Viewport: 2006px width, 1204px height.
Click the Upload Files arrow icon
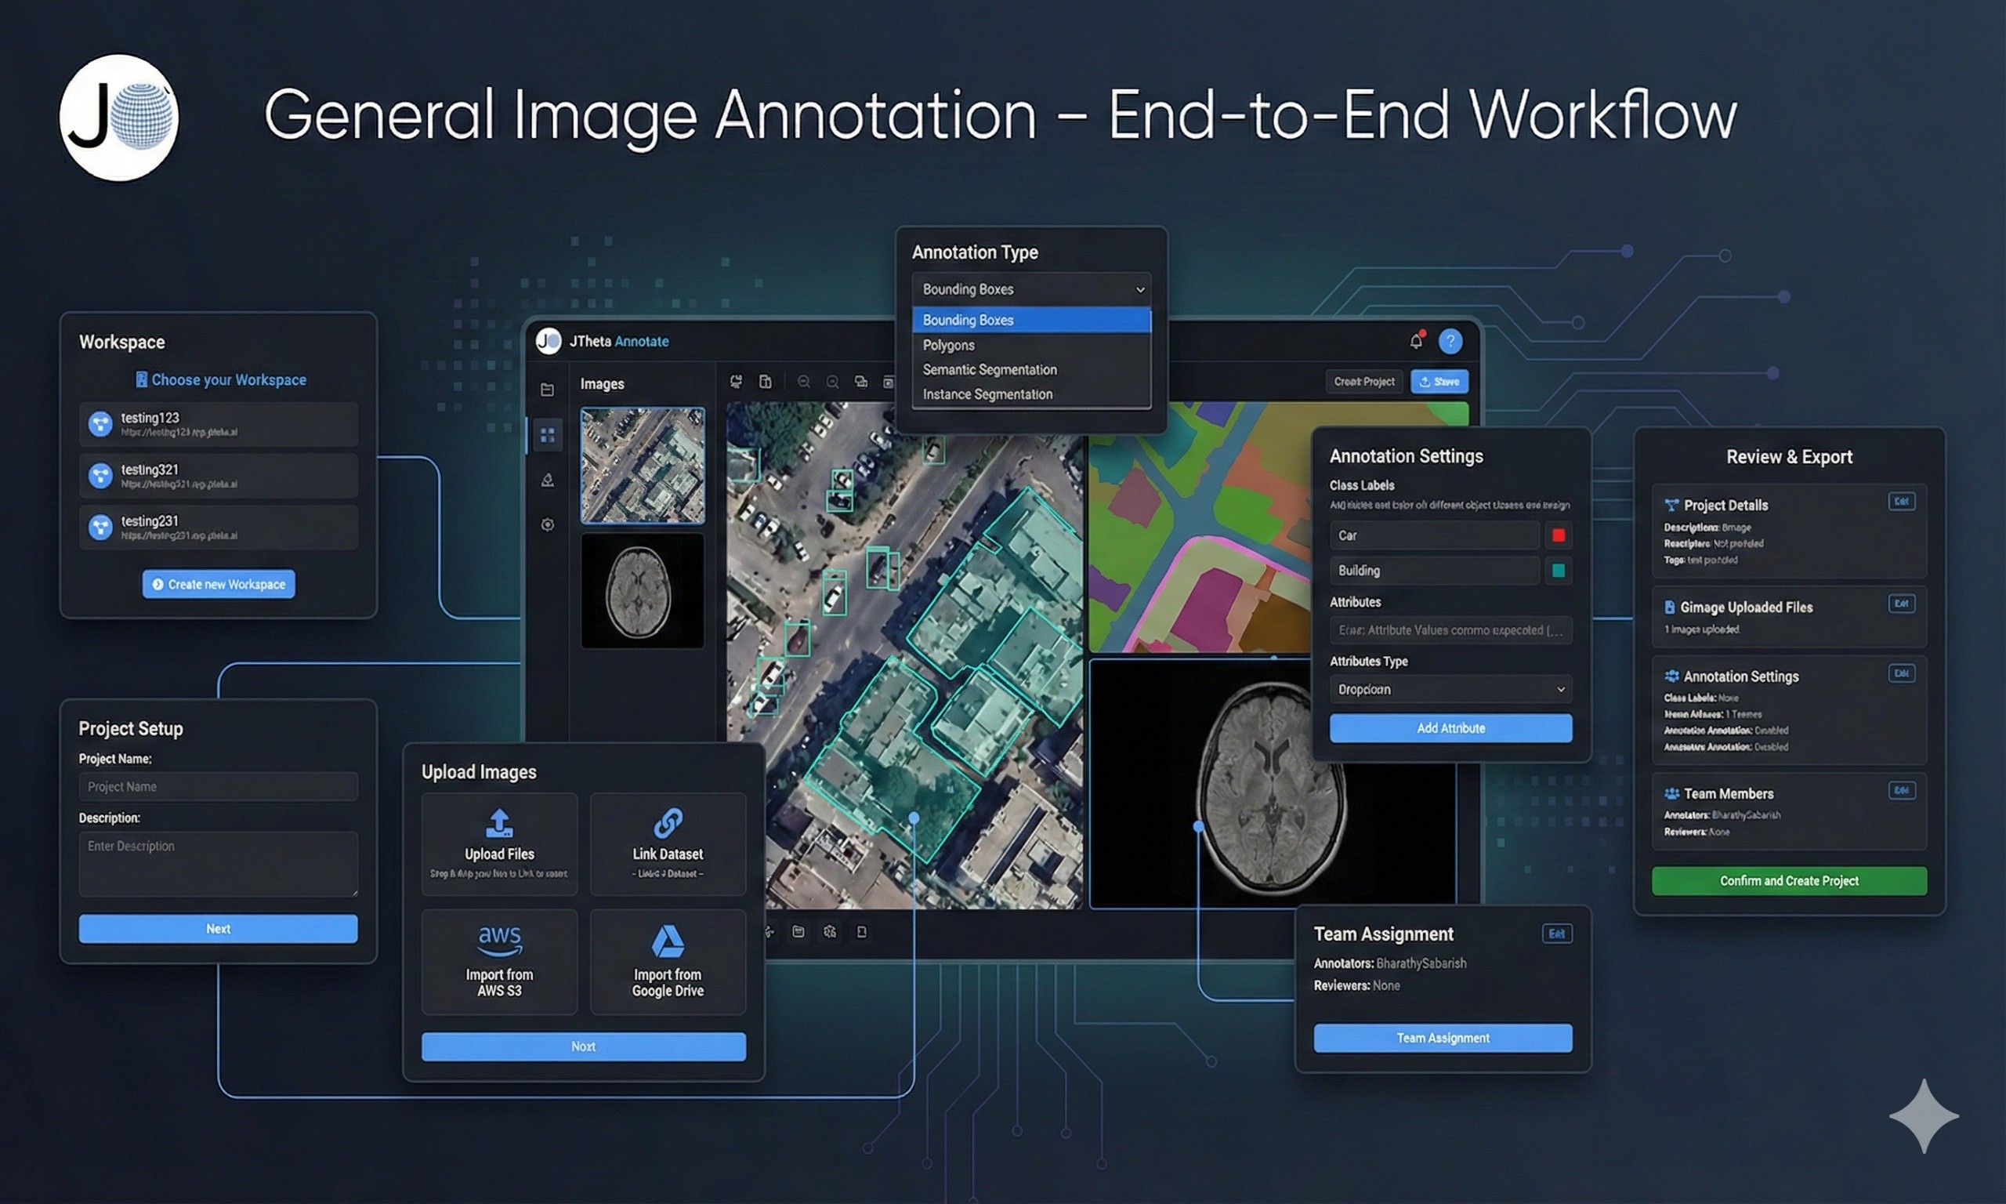coord(499,823)
